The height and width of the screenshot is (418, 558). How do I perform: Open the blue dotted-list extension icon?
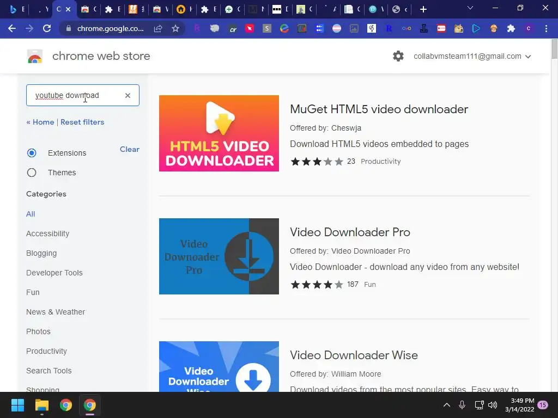click(319, 28)
